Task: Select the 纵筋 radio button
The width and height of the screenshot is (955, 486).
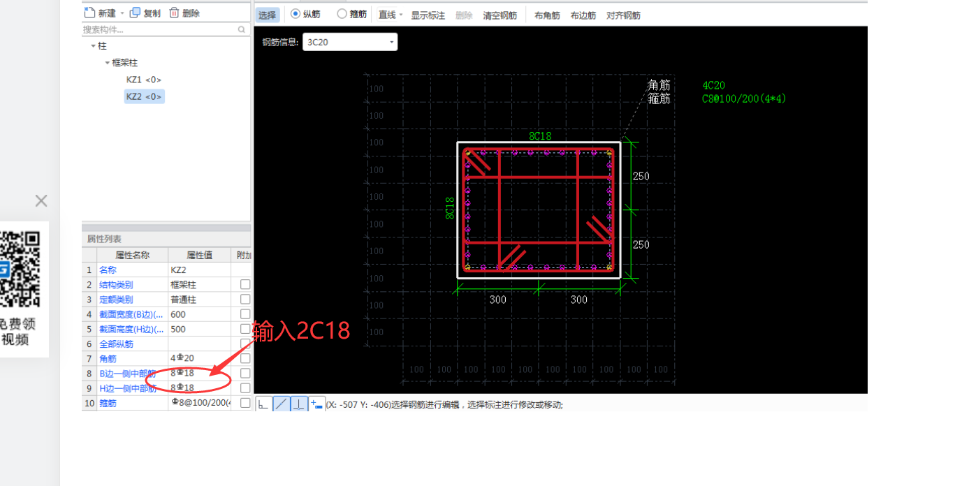Action: [x=296, y=14]
